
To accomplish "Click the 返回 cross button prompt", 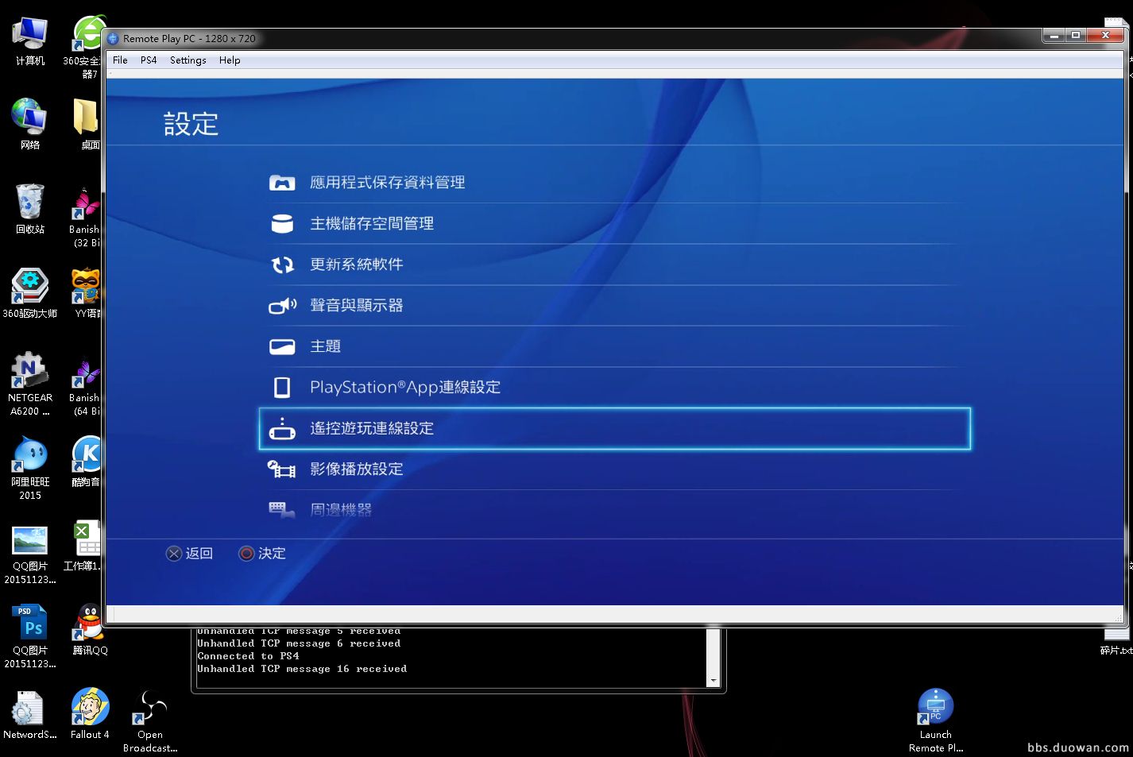I will (x=190, y=554).
